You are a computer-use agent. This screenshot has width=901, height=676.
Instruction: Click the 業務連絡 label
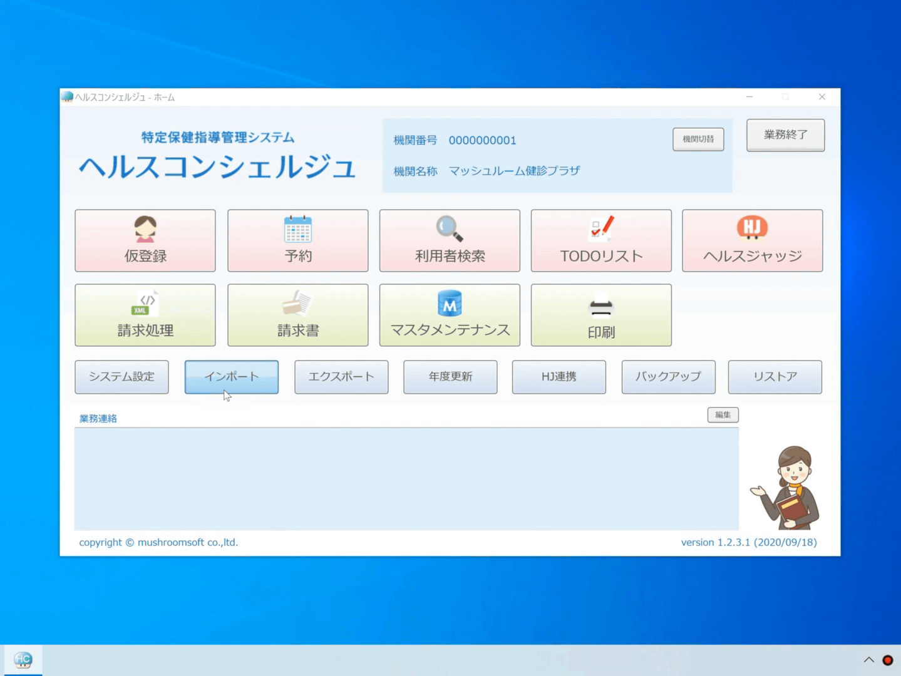(98, 418)
